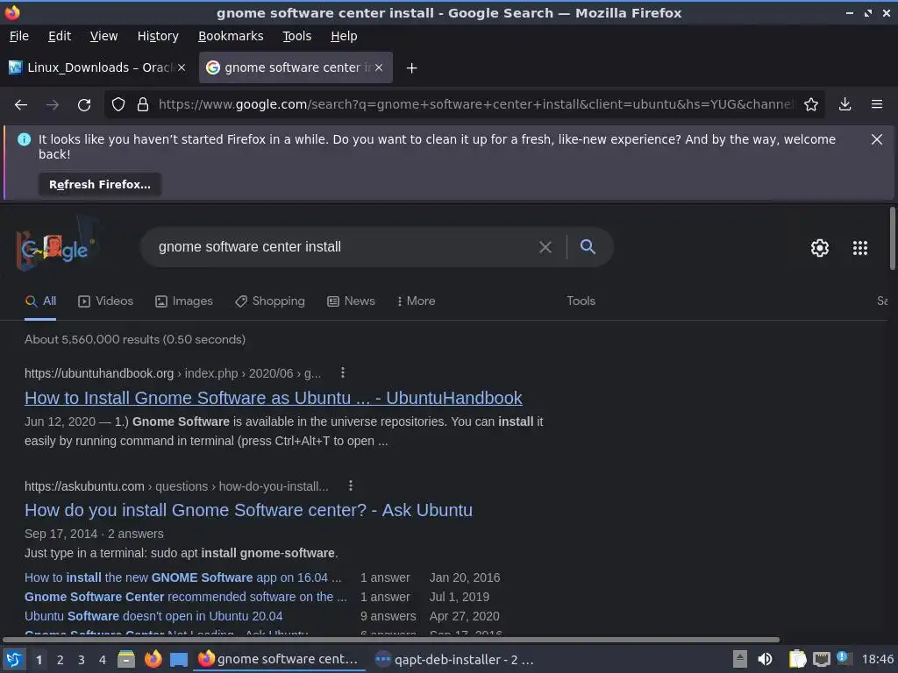The width and height of the screenshot is (898, 673).
Task: Switch to qapt-deb-installer taskbar window
Action: pyautogui.click(x=455, y=660)
